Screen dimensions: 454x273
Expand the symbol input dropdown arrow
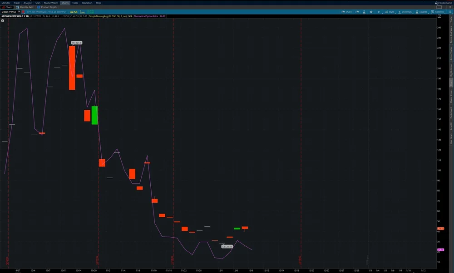tap(19, 12)
